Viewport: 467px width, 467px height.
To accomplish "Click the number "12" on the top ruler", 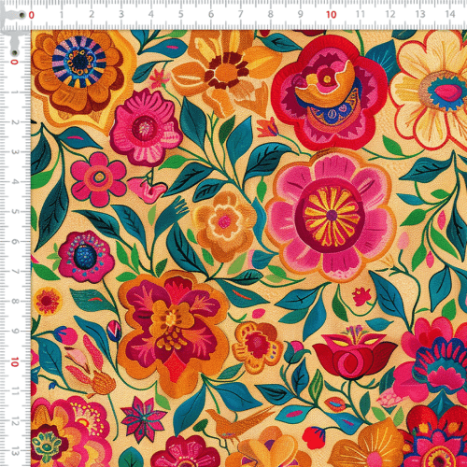I will [390, 14].
